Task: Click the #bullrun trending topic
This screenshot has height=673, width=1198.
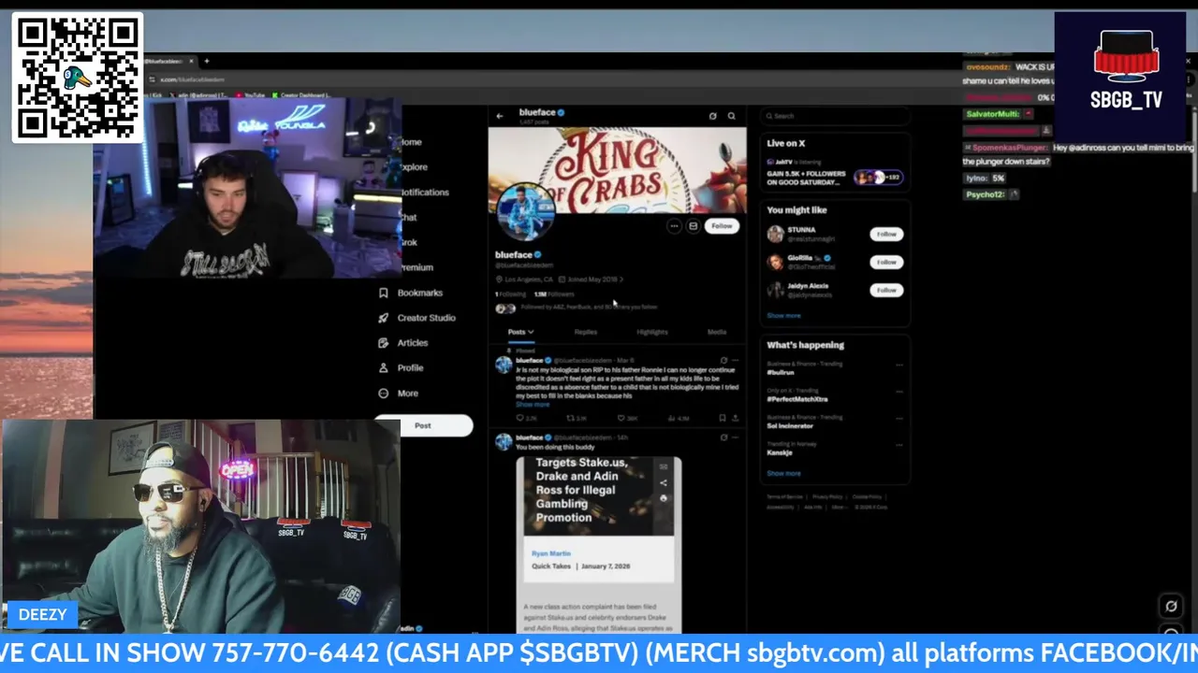Action: (x=781, y=373)
